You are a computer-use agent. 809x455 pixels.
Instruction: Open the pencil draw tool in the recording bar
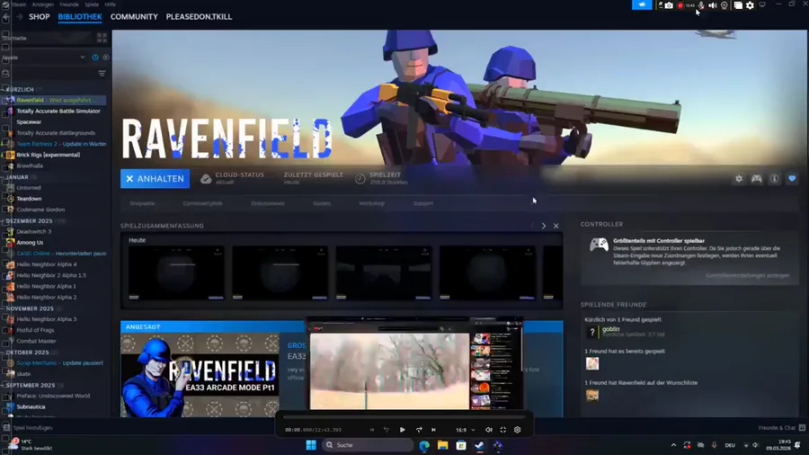(660, 5)
